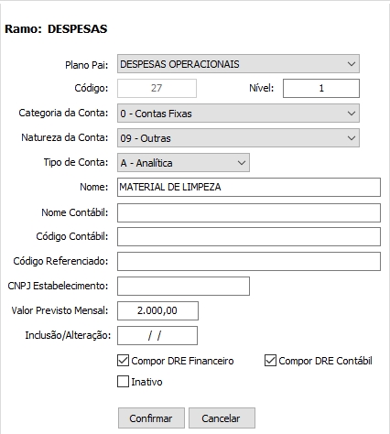The height and width of the screenshot is (434, 390).
Task: Open the Natureza da Conta dropdown
Action: (238, 138)
